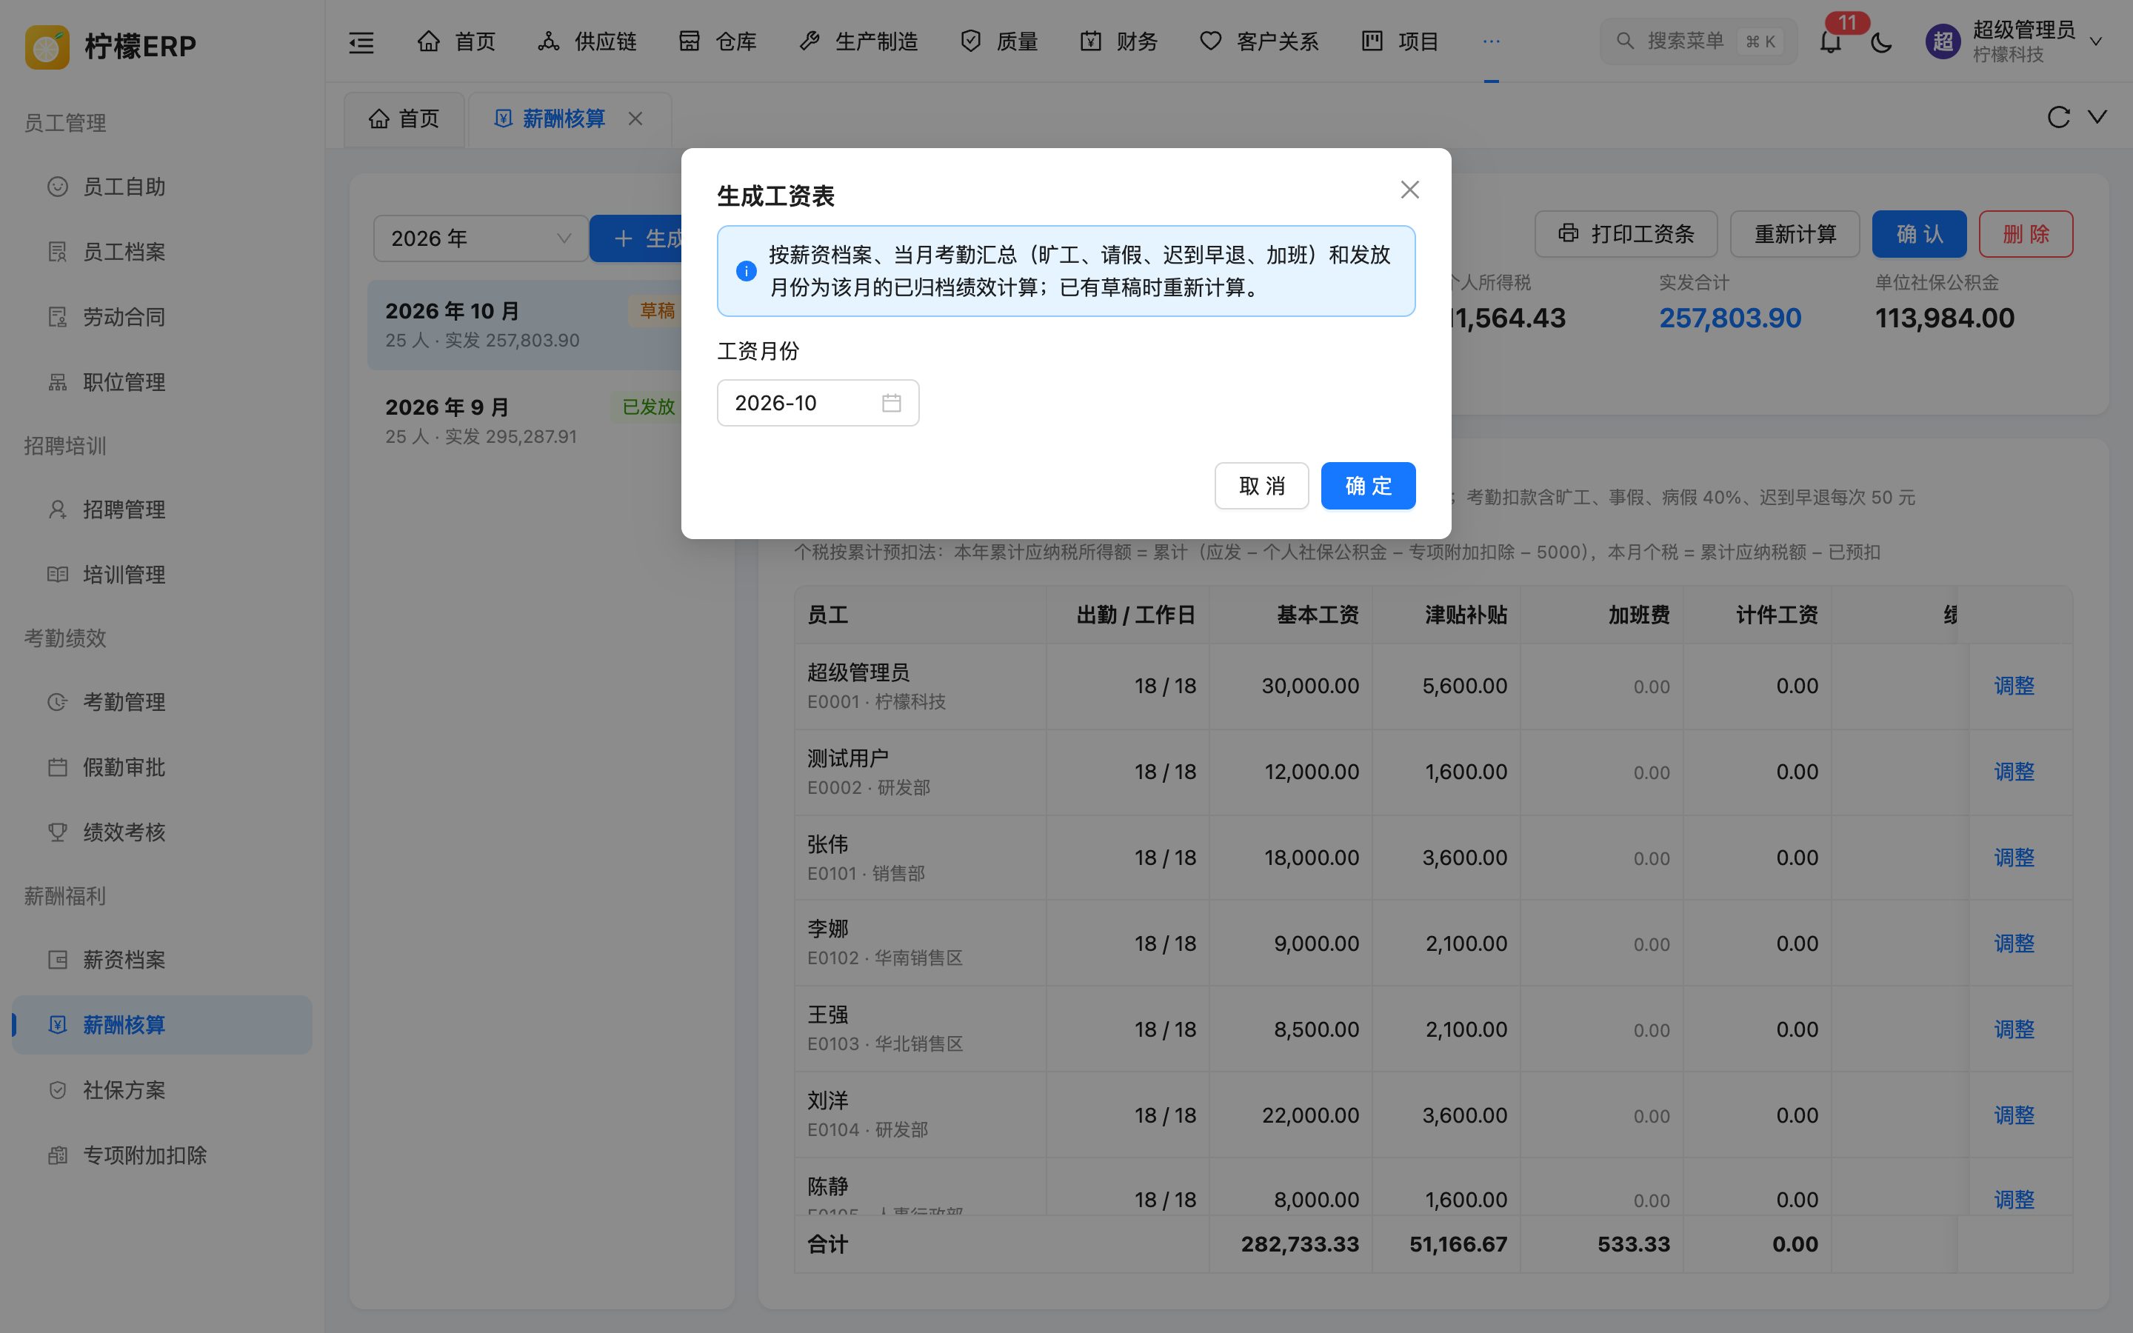Open 仓库 in the top menu
This screenshot has width=2133, height=1333.
[x=718, y=41]
